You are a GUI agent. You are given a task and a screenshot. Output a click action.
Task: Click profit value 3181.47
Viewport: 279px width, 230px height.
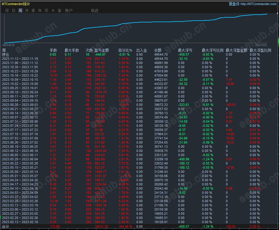click(101, 176)
